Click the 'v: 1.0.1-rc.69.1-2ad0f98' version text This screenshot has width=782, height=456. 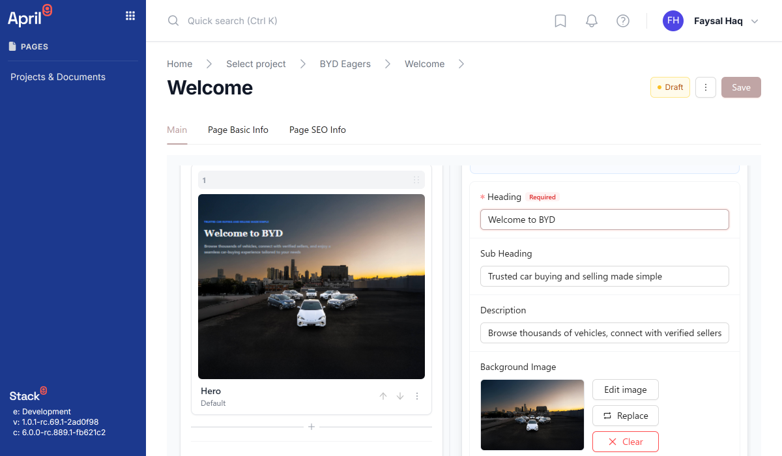[55, 422]
